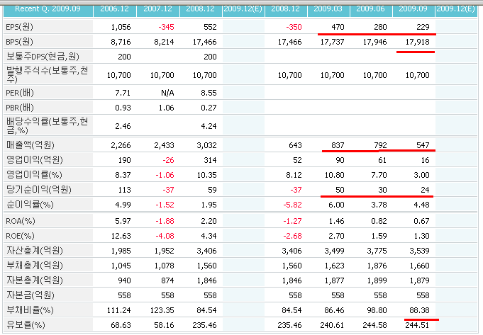Click the ROA(%) row label
The height and width of the screenshot is (335, 483).
click(x=23, y=222)
